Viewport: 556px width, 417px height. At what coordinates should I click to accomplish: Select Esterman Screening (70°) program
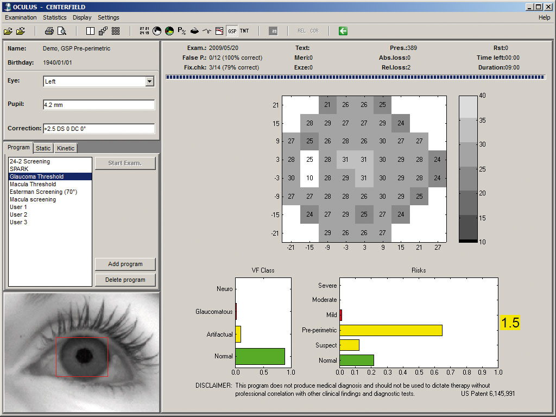(x=50, y=192)
